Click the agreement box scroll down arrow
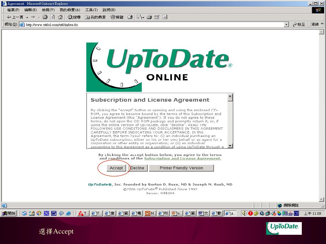 click(x=230, y=146)
